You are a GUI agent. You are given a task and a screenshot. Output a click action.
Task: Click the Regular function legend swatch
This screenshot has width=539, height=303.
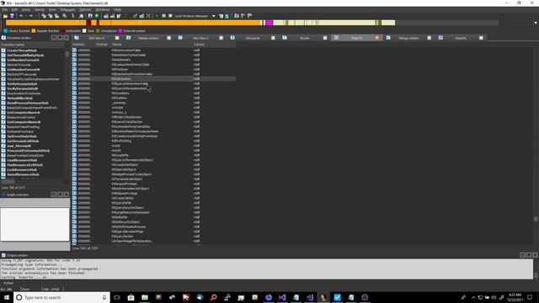pos(34,31)
